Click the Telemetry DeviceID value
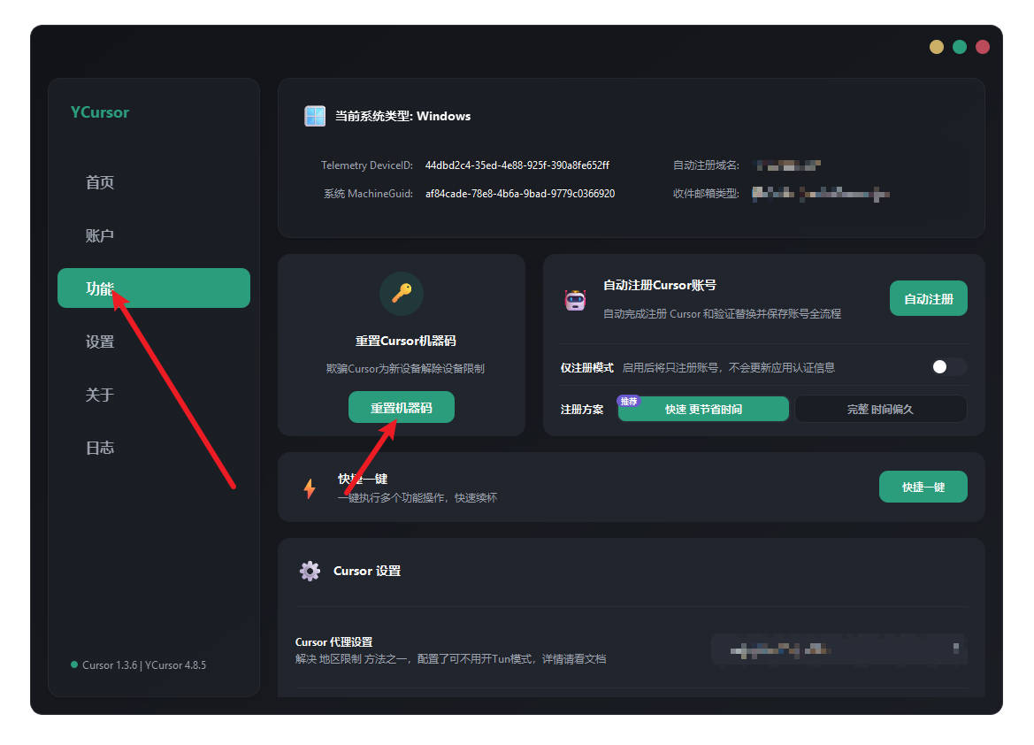This screenshot has width=1034, height=745. click(517, 165)
